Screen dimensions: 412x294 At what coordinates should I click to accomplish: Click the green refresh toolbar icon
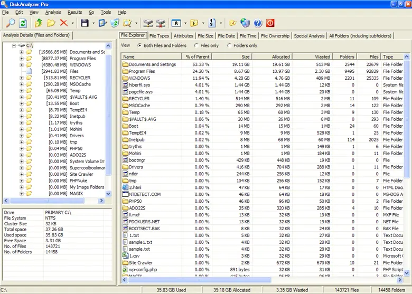coord(23,23)
